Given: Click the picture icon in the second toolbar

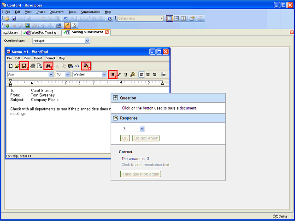Looking at the screenshot, I should click(28, 25).
